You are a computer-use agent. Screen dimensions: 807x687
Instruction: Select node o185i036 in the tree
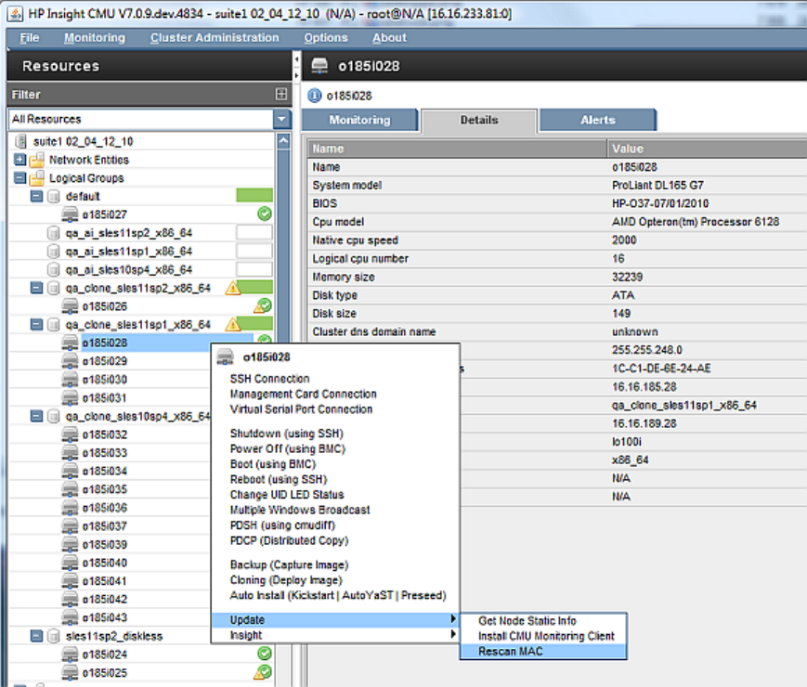[104, 508]
